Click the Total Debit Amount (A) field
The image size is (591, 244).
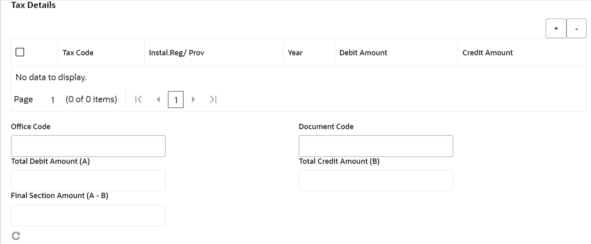pyautogui.click(x=88, y=180)
